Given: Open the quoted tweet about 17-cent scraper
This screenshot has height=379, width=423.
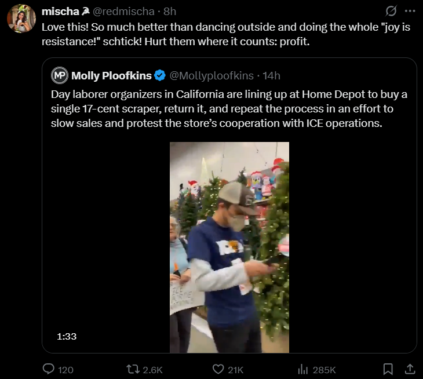Looking at the screenshot, I should pos(229,108).
